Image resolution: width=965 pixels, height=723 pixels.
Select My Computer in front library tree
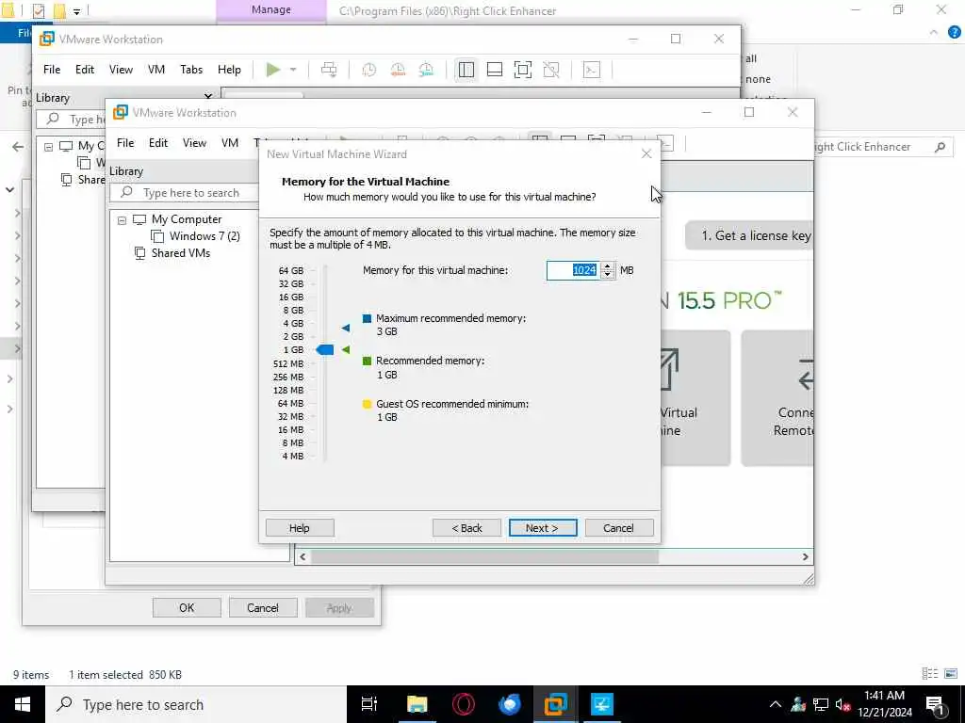tap(186, 219)
